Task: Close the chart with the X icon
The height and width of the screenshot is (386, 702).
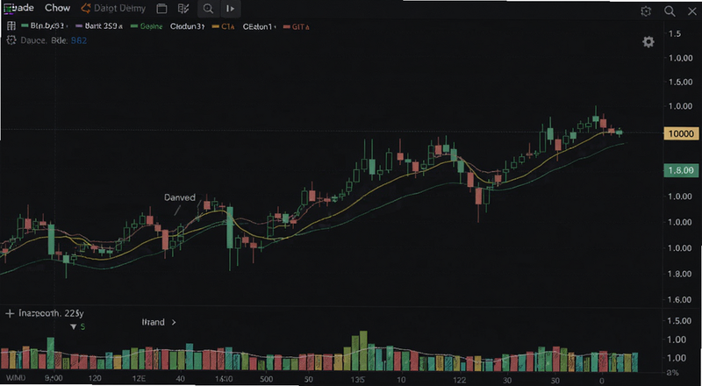Action: click(692, 11)
